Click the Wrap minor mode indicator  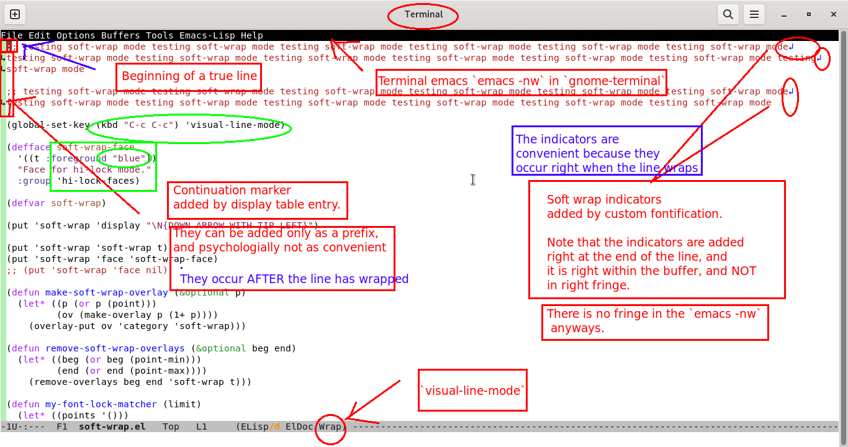point(330,427)
